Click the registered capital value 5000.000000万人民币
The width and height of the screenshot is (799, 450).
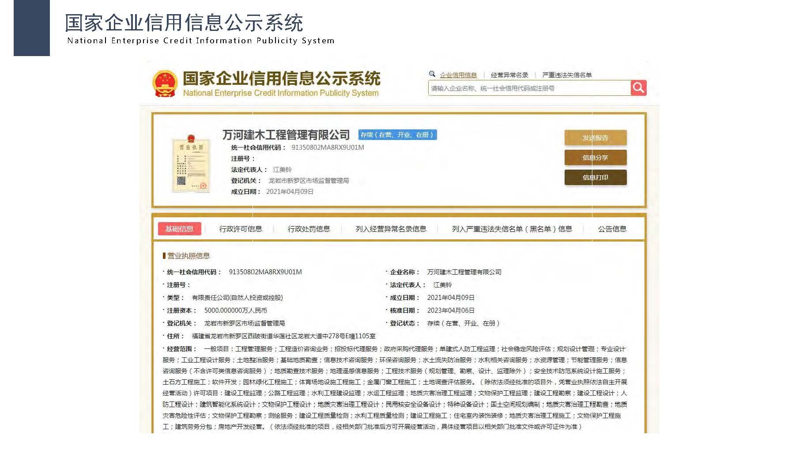[236, 310]
